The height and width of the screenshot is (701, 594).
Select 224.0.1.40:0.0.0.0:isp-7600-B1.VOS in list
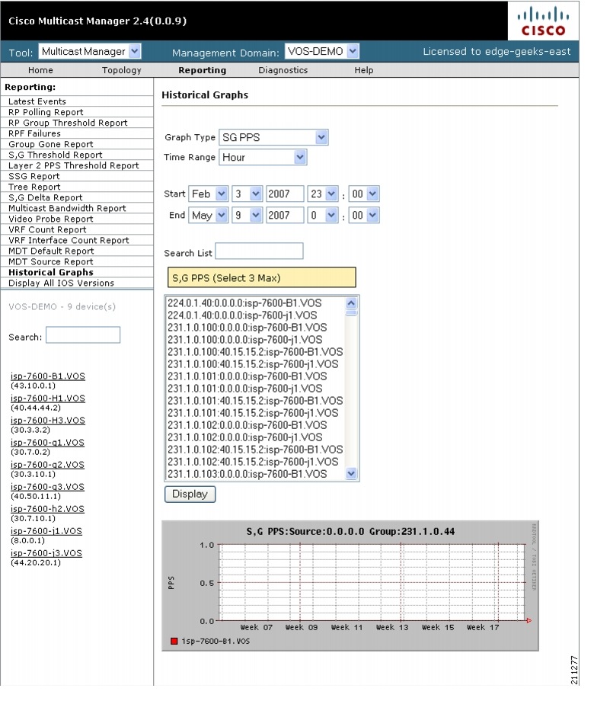tap(244, 303)
